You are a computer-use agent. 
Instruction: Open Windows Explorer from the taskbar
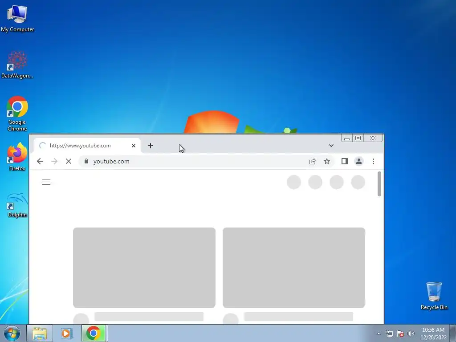pyautogui.click(x=40, y=333)
